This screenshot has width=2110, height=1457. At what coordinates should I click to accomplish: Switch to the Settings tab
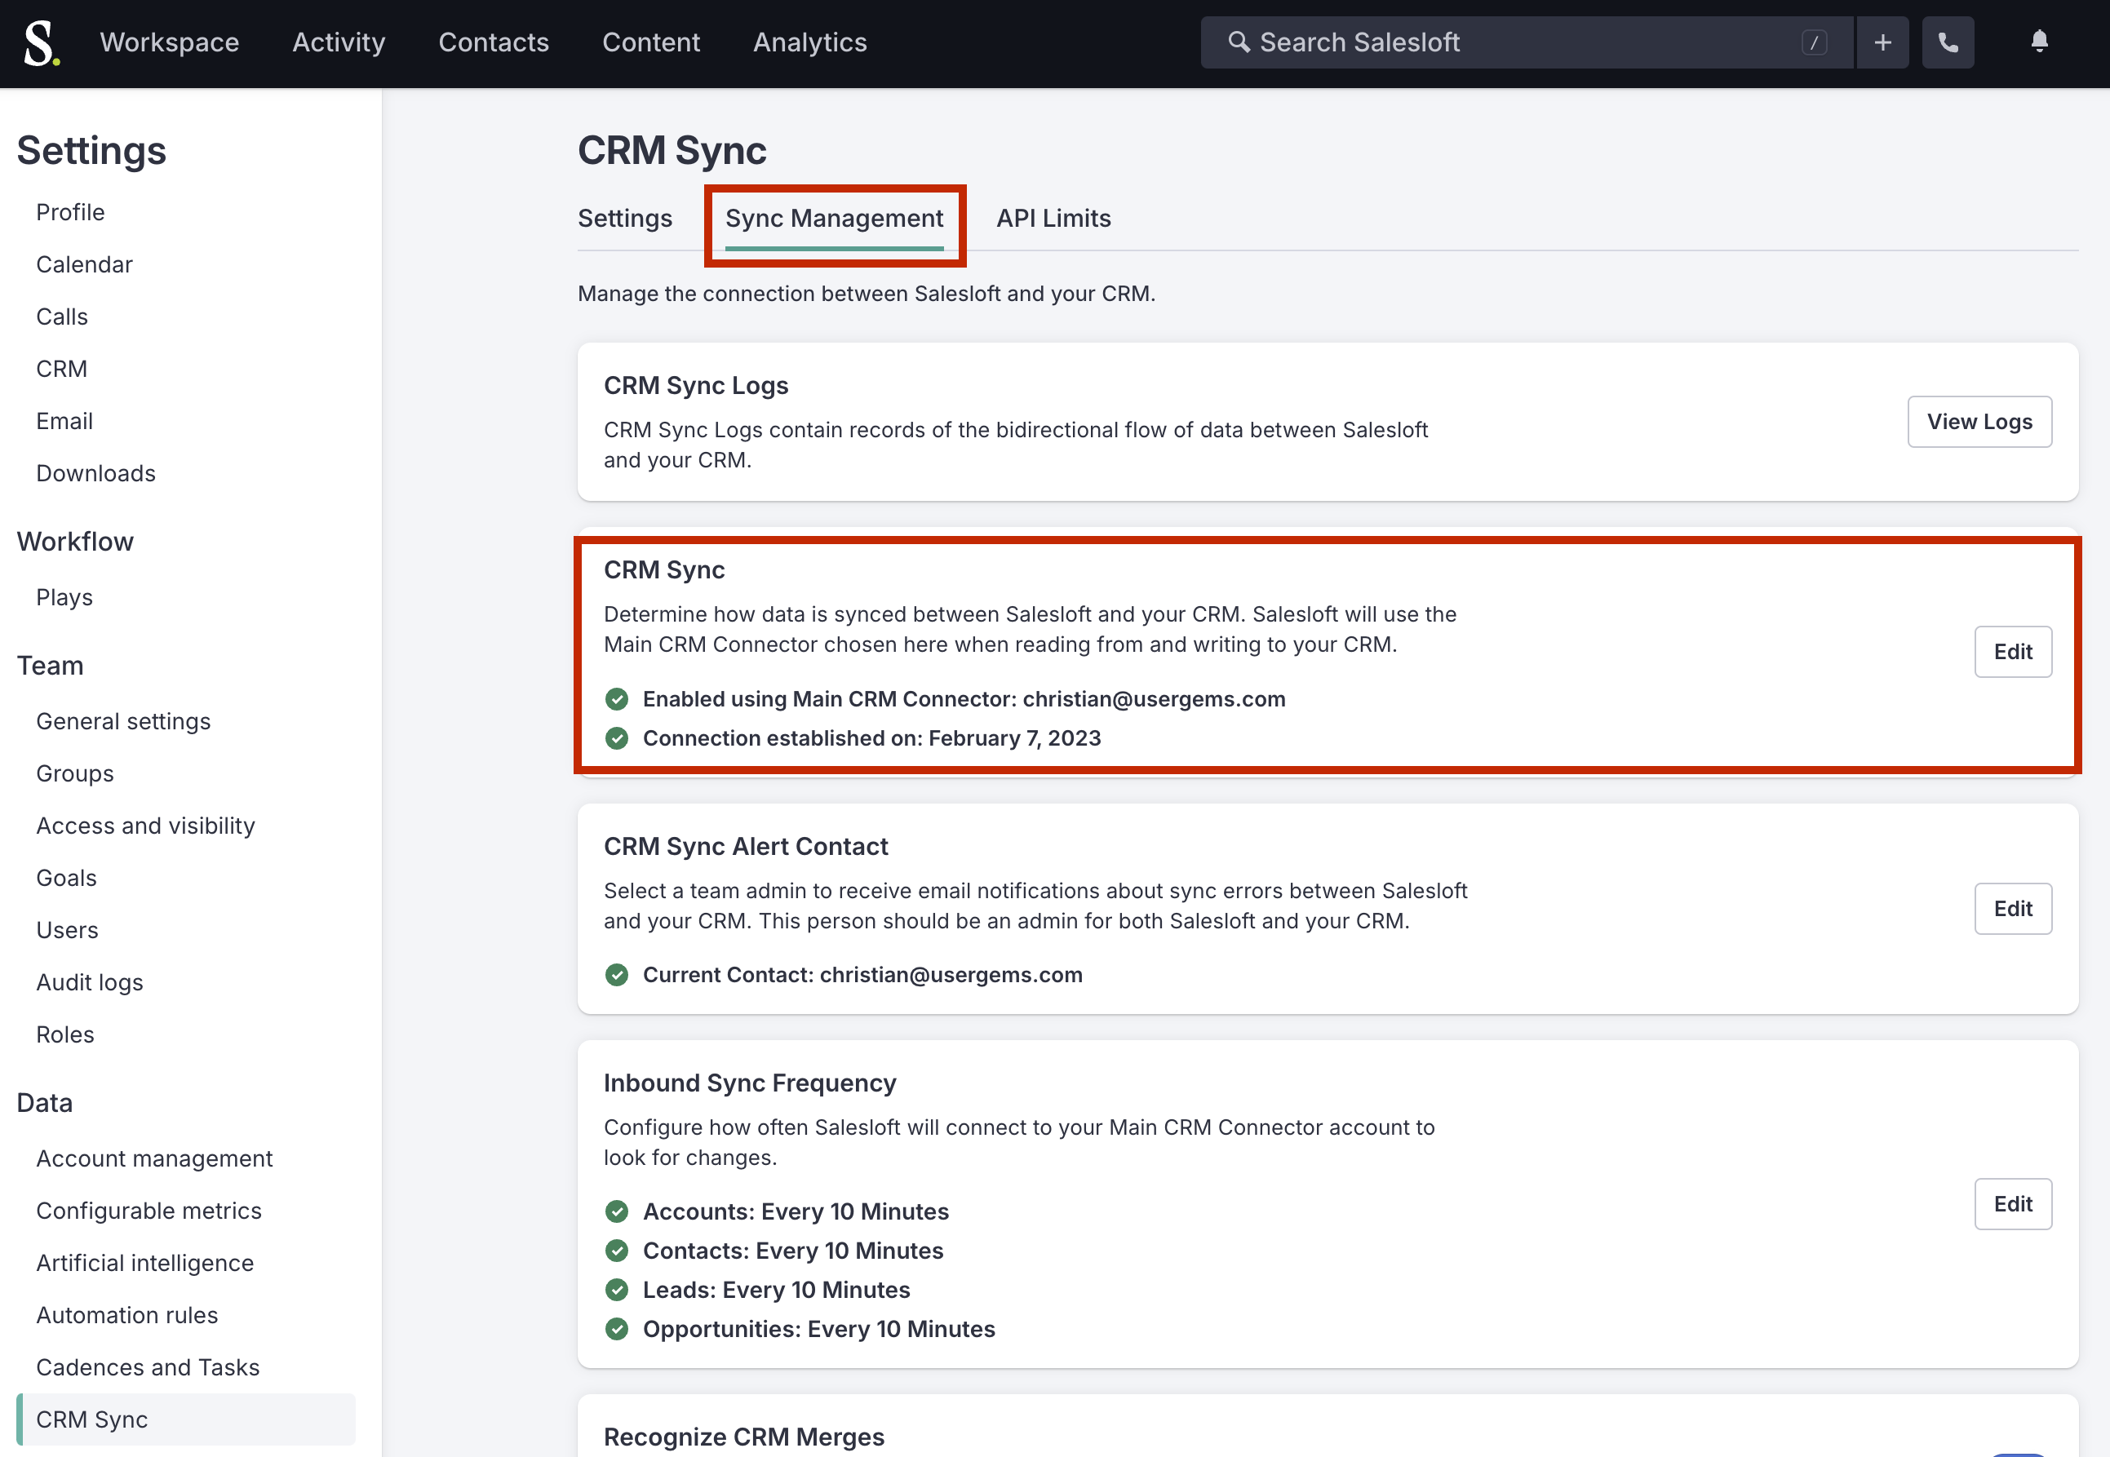point(624,218)
